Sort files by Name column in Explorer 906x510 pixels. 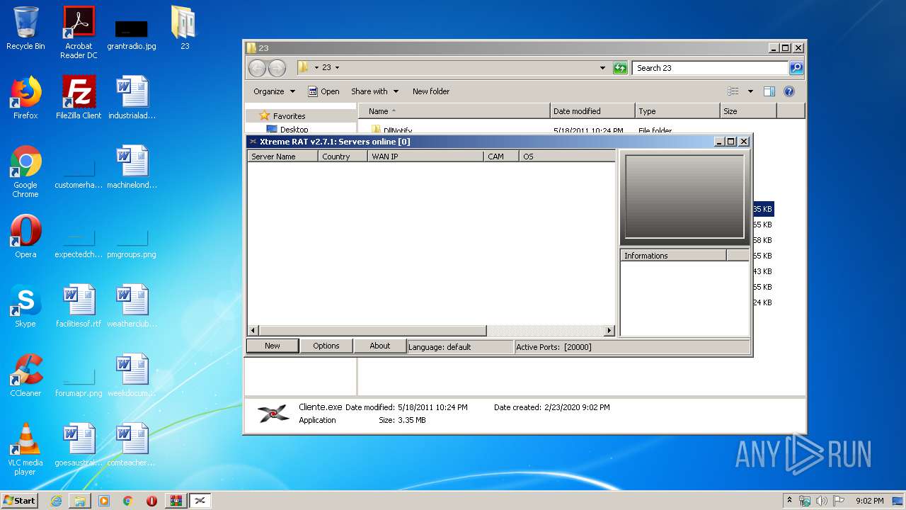point(454,111)
